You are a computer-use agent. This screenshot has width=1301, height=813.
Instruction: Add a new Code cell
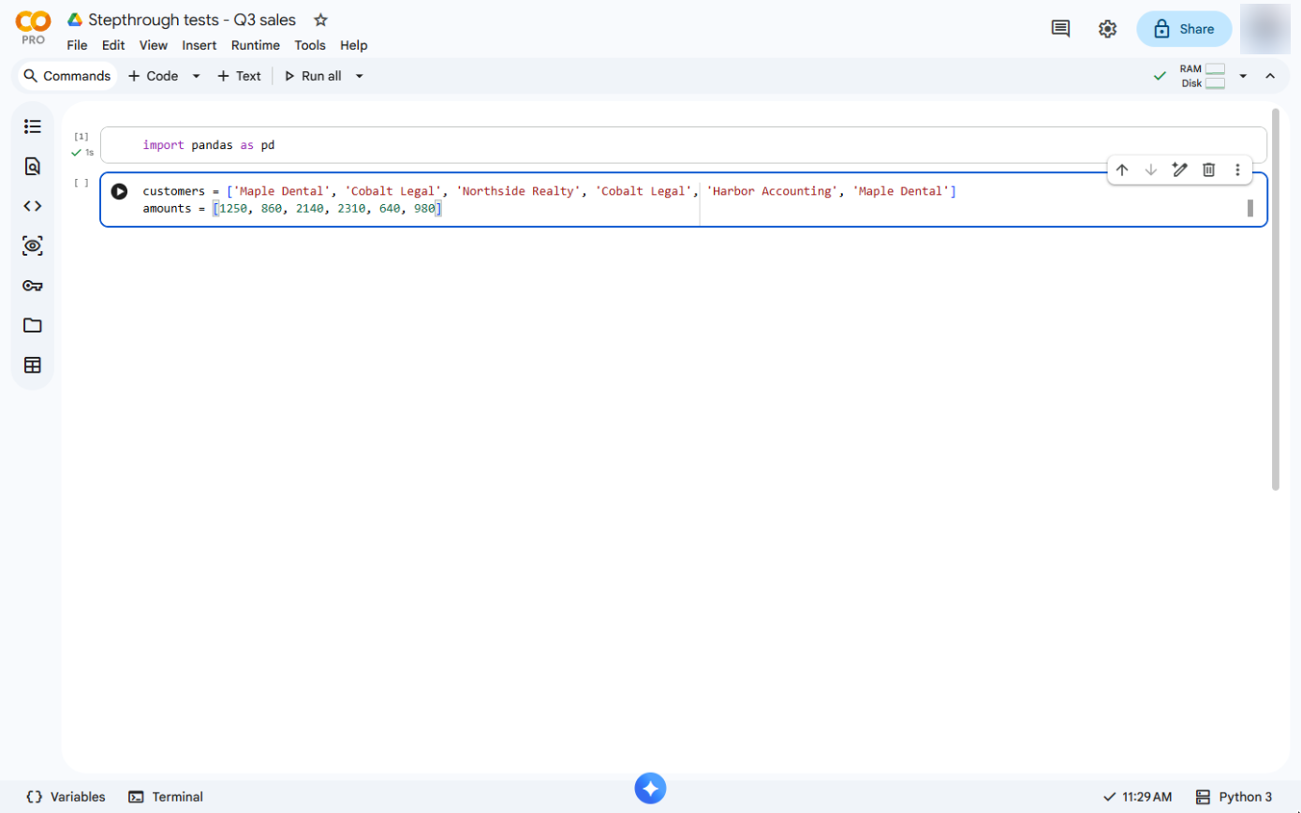pos(153,76)
